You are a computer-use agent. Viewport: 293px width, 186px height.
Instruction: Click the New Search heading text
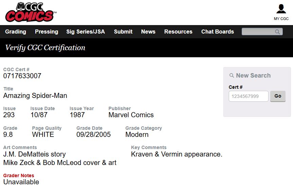(253, 76)
